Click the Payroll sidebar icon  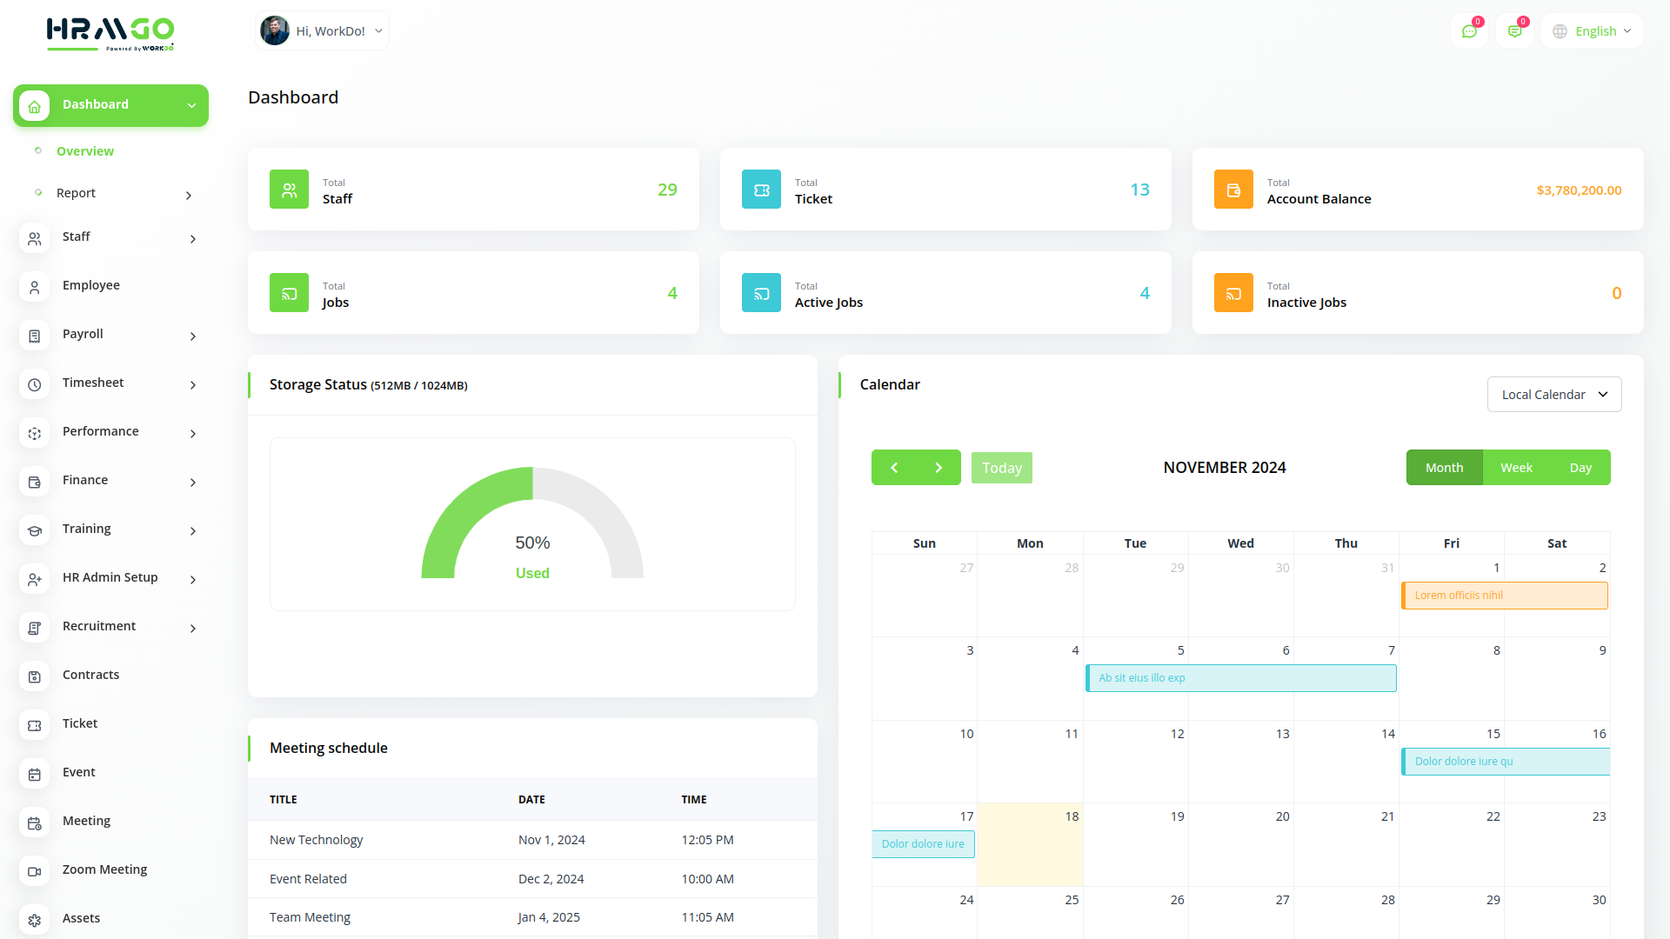35,336
